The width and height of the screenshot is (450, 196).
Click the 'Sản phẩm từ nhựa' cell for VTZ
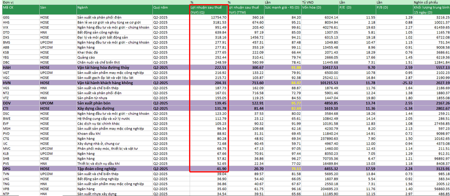pyautogui.click(x=91, y=98)
